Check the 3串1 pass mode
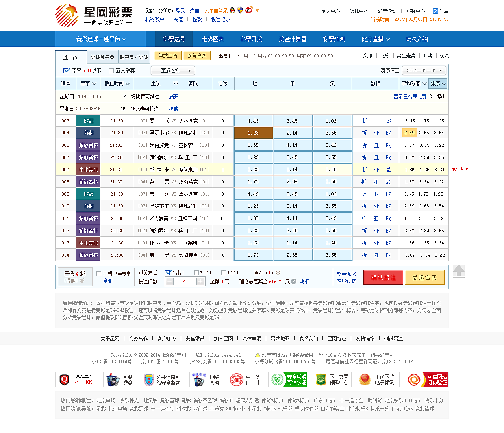504x433 pixels. (x=196, y=272)
